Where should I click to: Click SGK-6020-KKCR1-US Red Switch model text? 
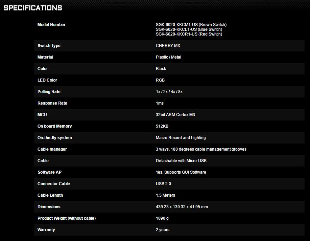pyautogui.click(x=189, y=34)
